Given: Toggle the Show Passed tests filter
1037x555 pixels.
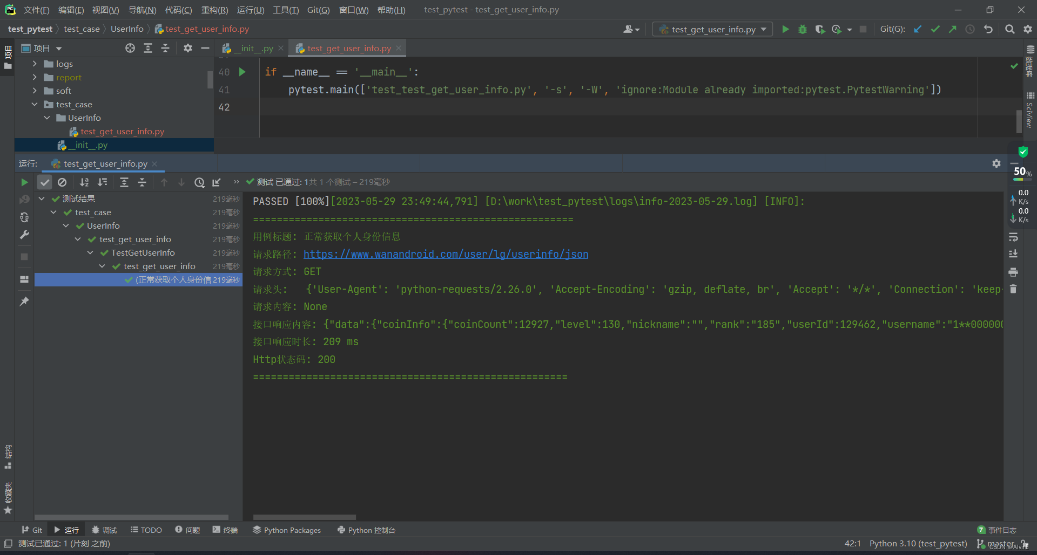Looking at the screenshot, I should (45, 182).
